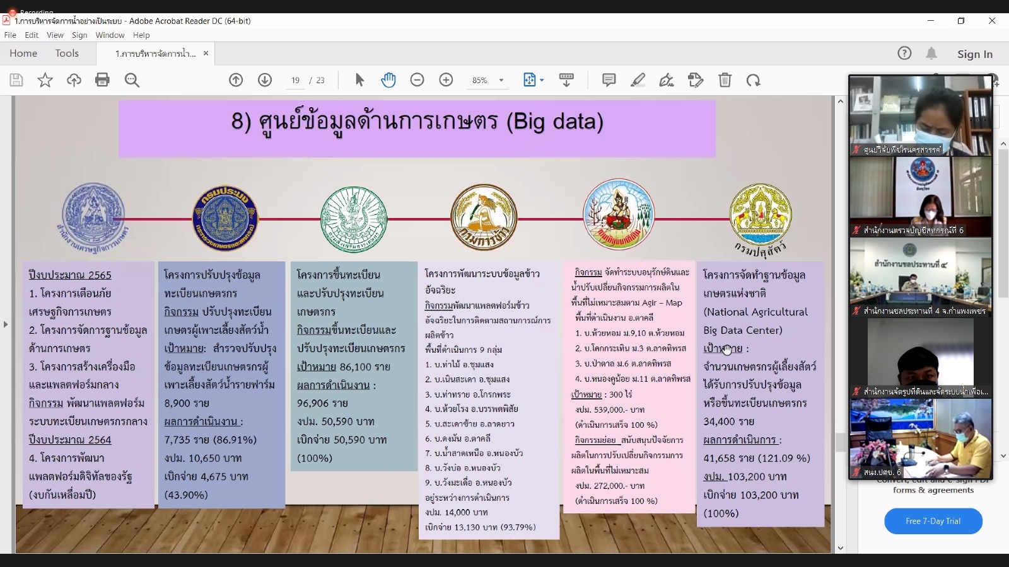Open the sign document pen tool
This screenshot has height=567, width=1009.
[x=667, y=80]
